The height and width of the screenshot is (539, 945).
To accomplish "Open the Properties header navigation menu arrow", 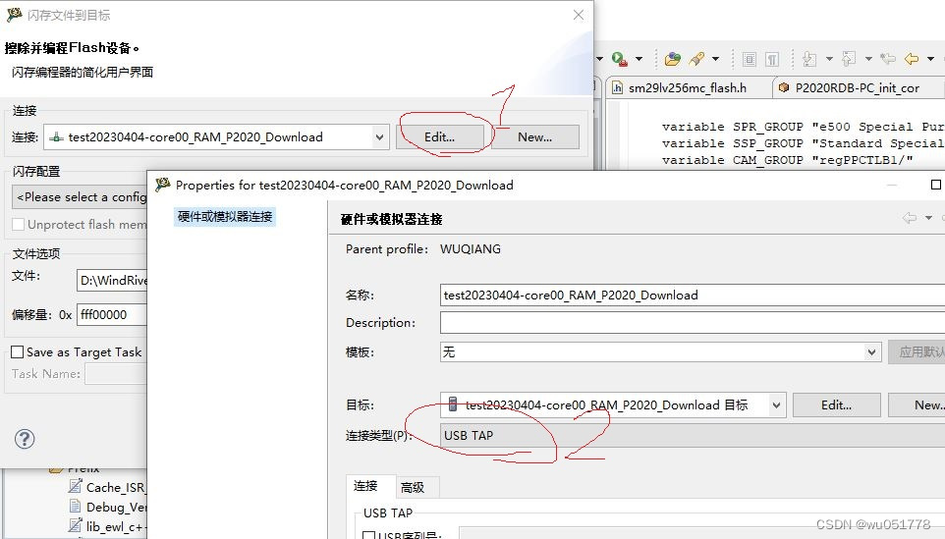I will click(x=928, y=218).
